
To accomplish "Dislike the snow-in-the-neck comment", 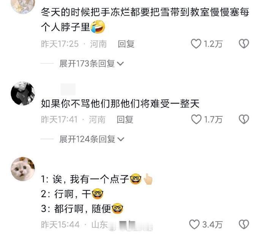I will 244,44.
